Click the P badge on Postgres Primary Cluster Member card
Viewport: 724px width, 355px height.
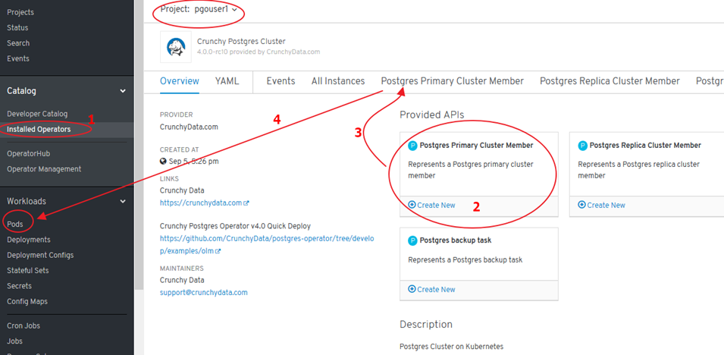click(x=412, y=146)
